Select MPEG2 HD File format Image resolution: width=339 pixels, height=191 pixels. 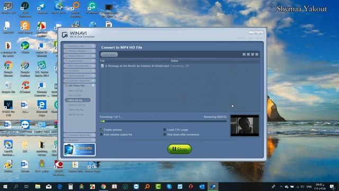[x=77, y=105]
